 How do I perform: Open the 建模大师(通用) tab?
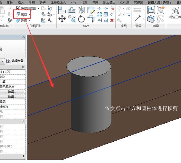[x=159, y=2]
